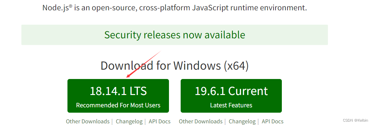Open API Docs under the Current button
373x125 pixels.
[x=272, y=121]
